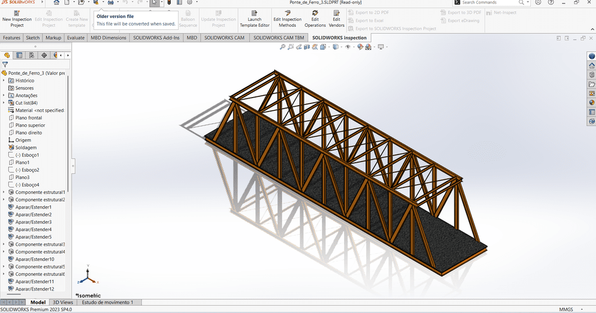Click the Edit Inspection Methods icon
The image size is (596, 313).
coord(288,13)
